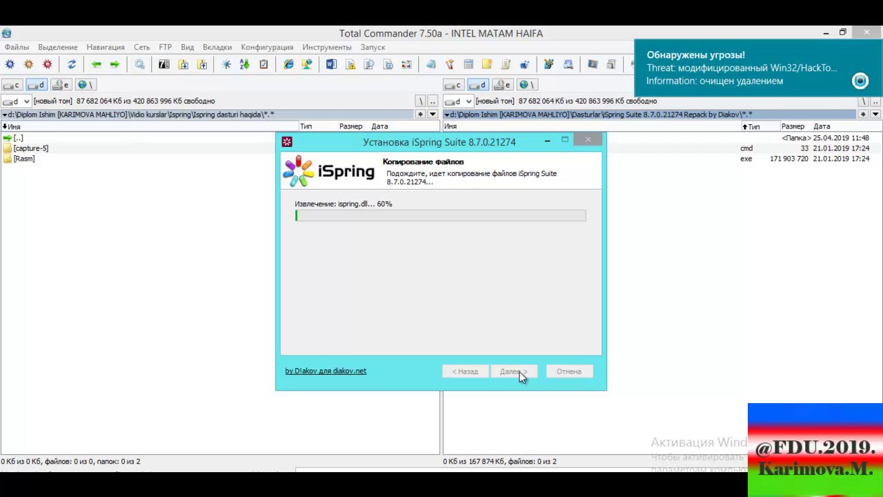Click Total Commander title bar icon

(6, 33)
